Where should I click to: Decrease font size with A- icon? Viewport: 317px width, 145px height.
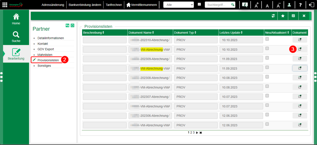(x=279, y=5)
